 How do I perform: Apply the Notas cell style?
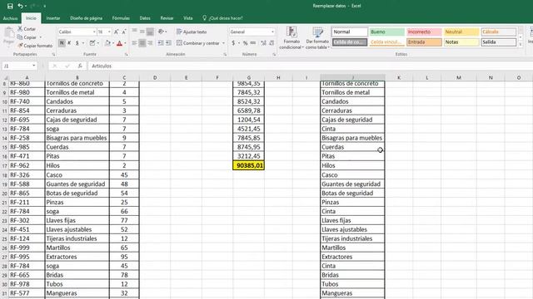pyautogui.click(x=461, y=42)
